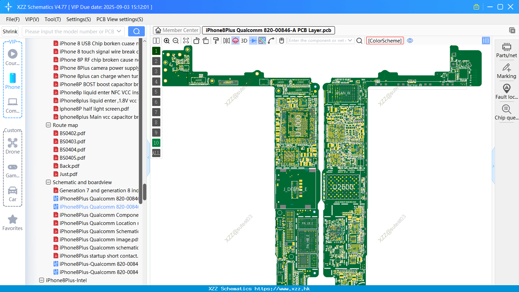Screen dimensions: 519x292
Task: Show PCB layer 2
Action: pyautogui.click(x=156, y=61)
